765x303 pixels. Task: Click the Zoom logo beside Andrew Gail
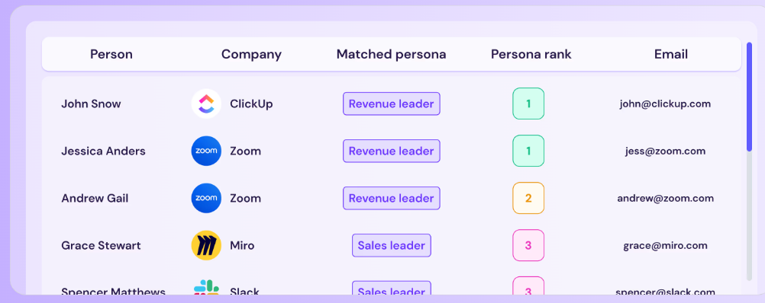click(x=206, y=198)
